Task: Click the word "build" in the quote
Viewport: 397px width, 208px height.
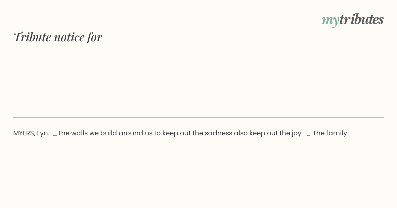Action: (x=109, y=133)
